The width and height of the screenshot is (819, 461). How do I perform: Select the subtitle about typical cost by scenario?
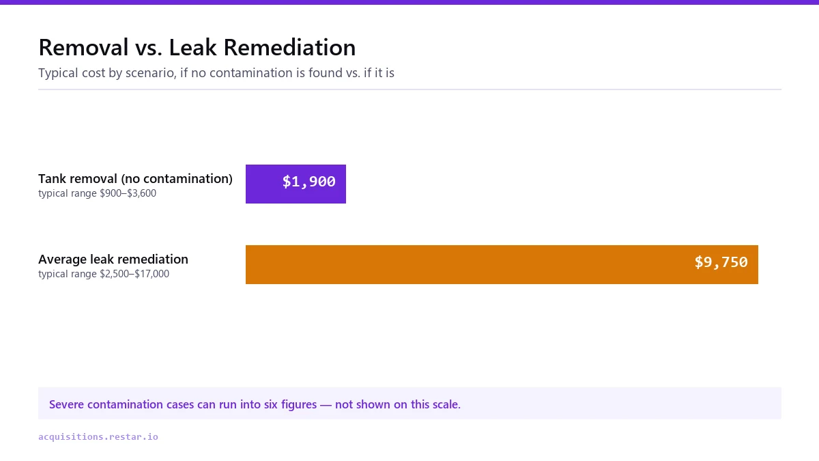point(216,72)
